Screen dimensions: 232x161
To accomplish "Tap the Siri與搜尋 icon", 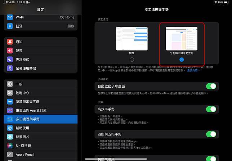I will click(x=10, y=146).
